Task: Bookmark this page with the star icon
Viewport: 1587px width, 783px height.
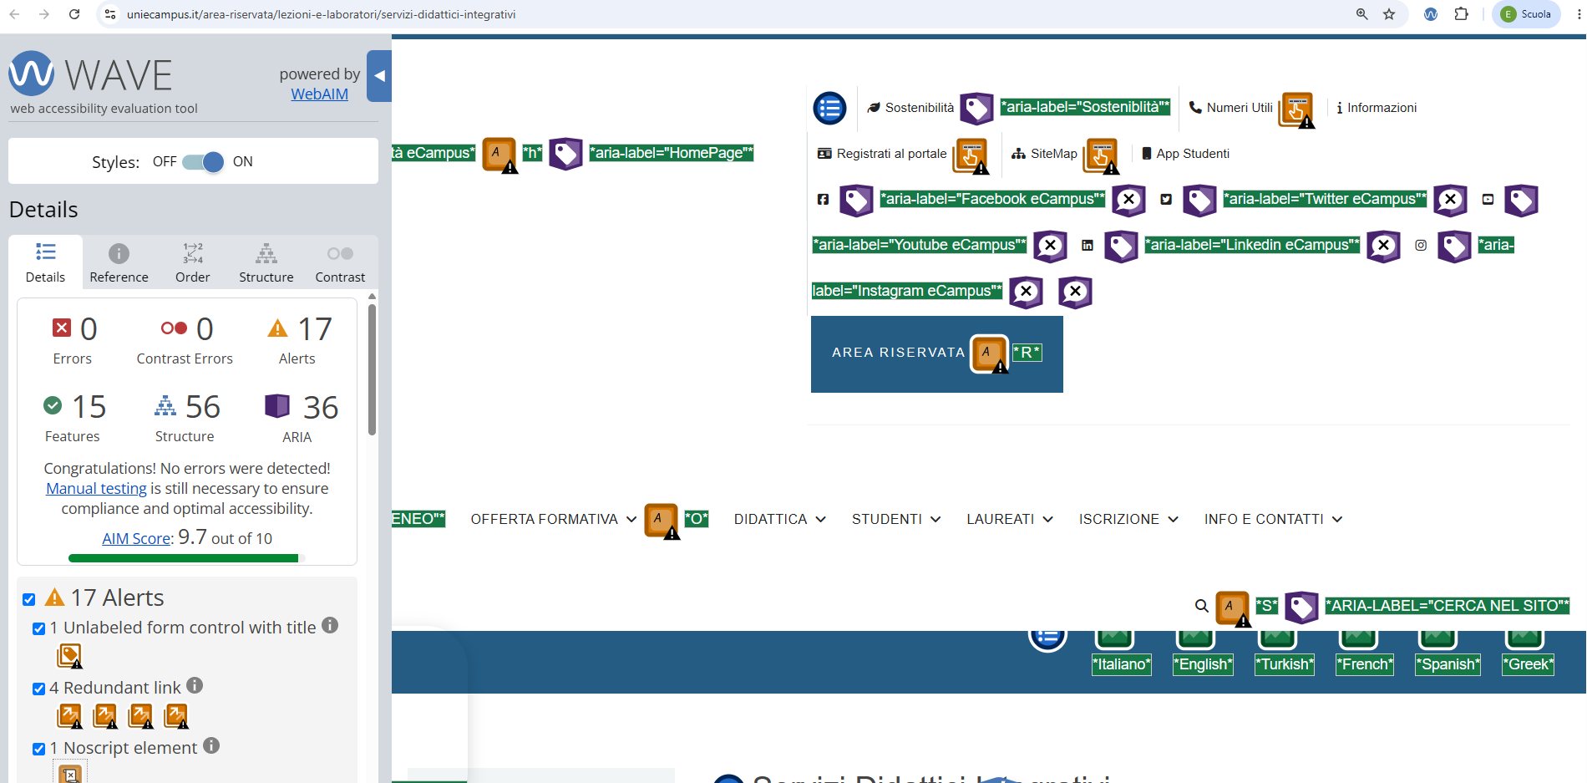Action: [1389, 14]
